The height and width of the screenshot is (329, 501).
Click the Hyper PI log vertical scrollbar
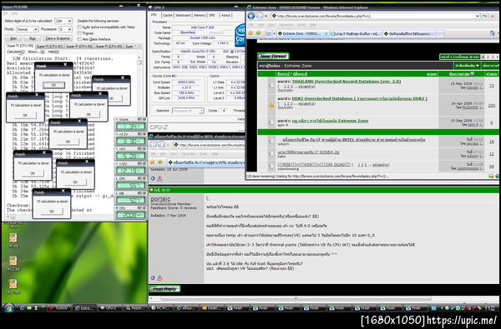[139, 134]
